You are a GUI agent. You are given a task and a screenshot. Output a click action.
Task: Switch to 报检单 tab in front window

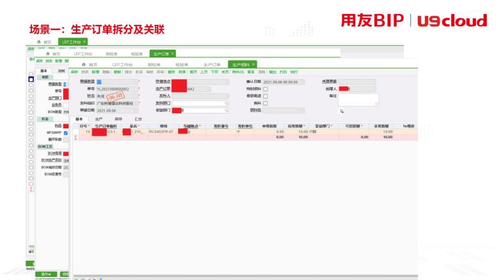154,65
